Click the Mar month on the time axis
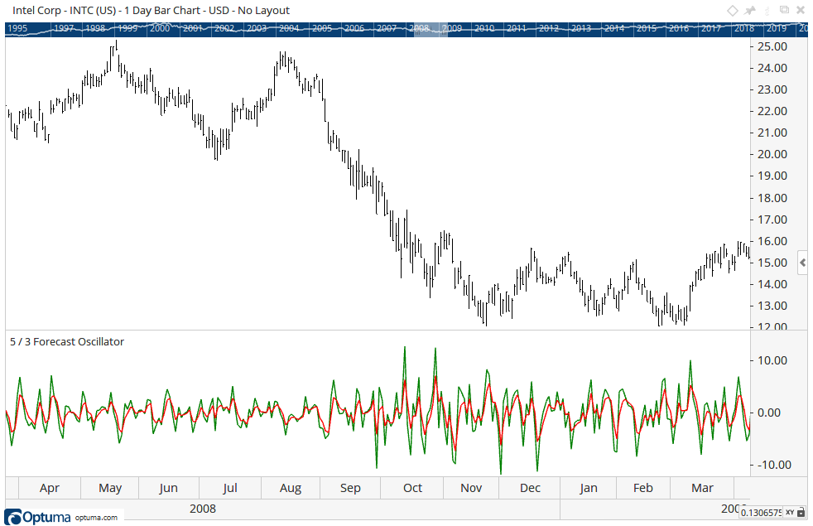Image resolution: width=813 pixels, height=526 pixels. [x=703, y=488]
